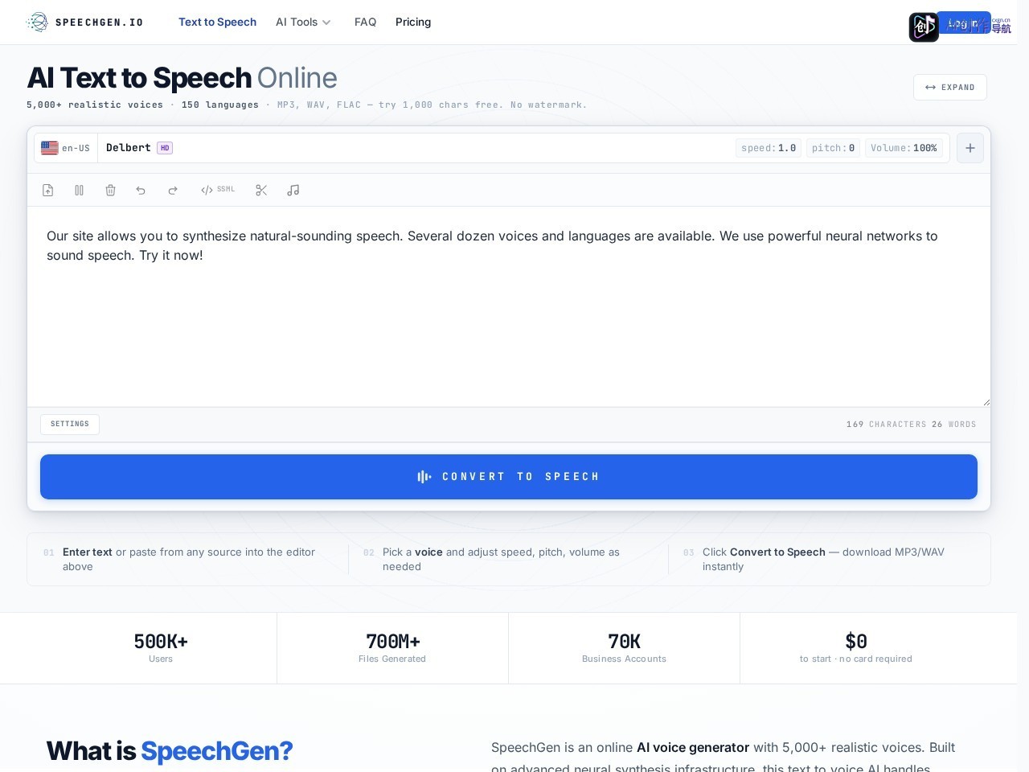Click the SpeechGen.io logo
Screen dimensions: 1029x772
point(84,22)
